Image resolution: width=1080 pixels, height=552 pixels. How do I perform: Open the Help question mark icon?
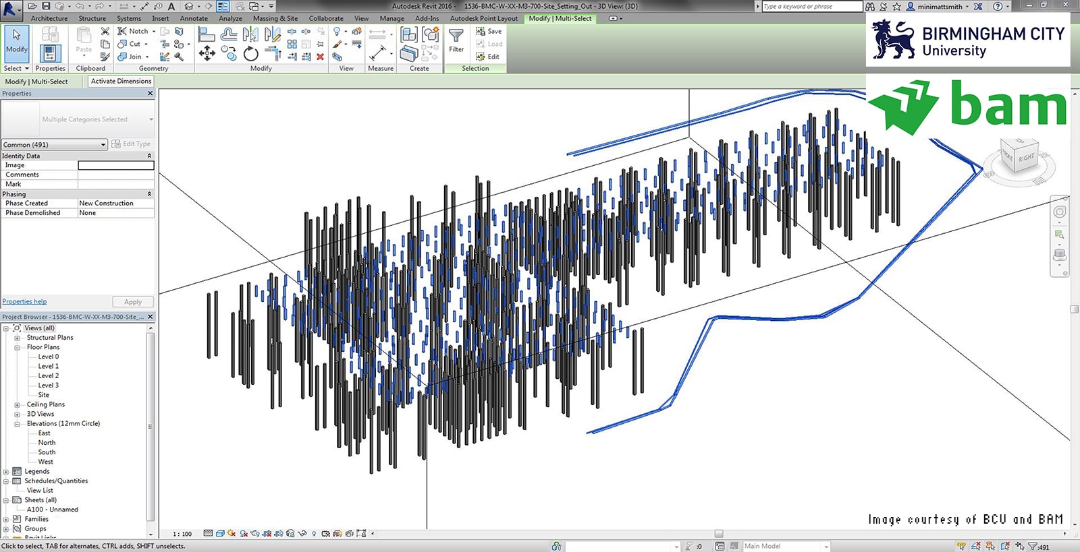998,6
